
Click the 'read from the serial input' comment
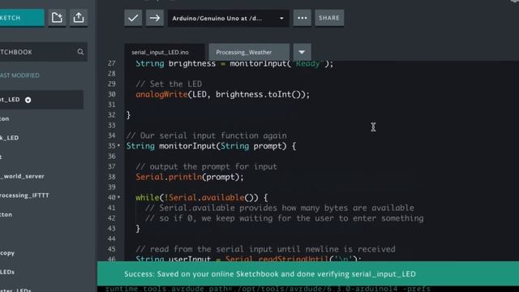(265, 249)
